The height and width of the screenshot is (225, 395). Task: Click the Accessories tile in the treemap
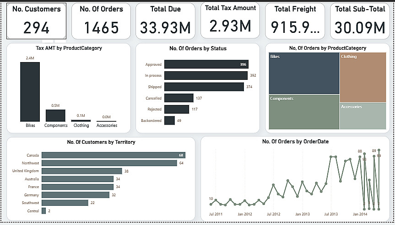coord(363,116)
